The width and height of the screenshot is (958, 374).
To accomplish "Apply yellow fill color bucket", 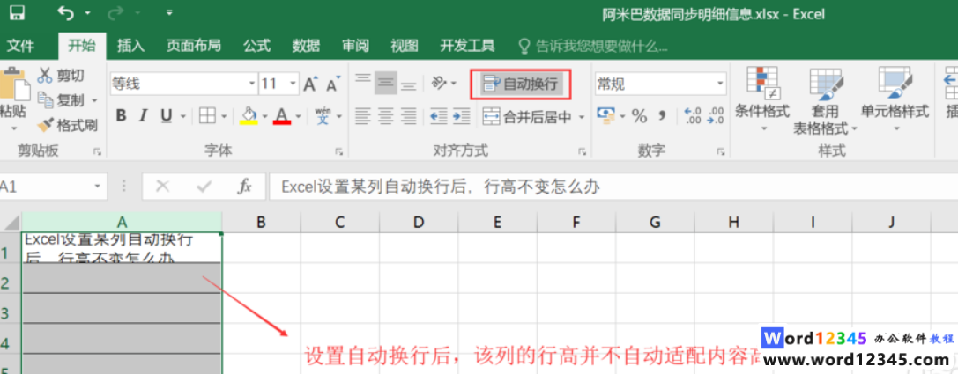I will click(249, 115).
